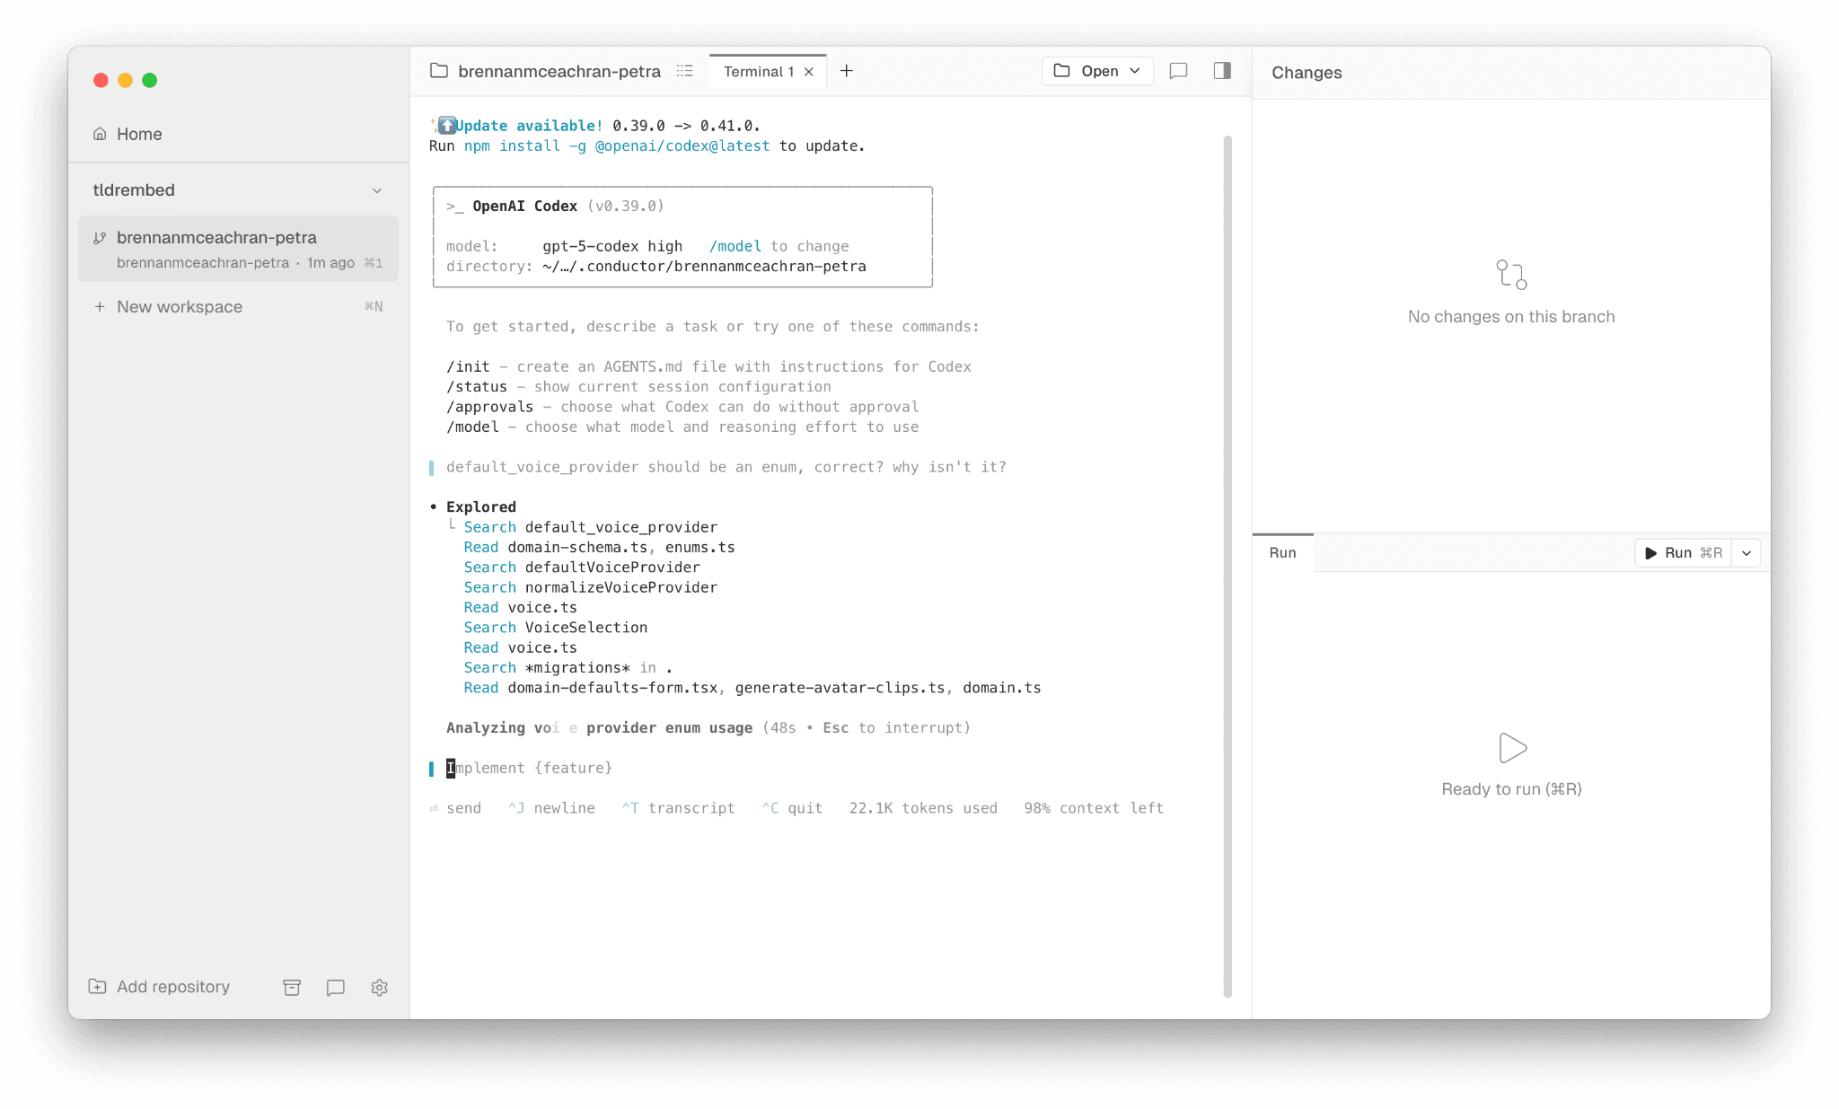1839x1109 pixels.
Task: Close the Terminal 1 tab
Action: (x=809, y=72)
